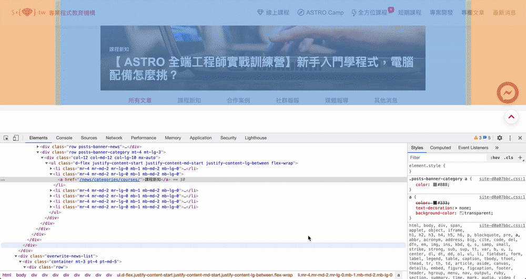Open the Memory tab

click(x=173, y=138)
